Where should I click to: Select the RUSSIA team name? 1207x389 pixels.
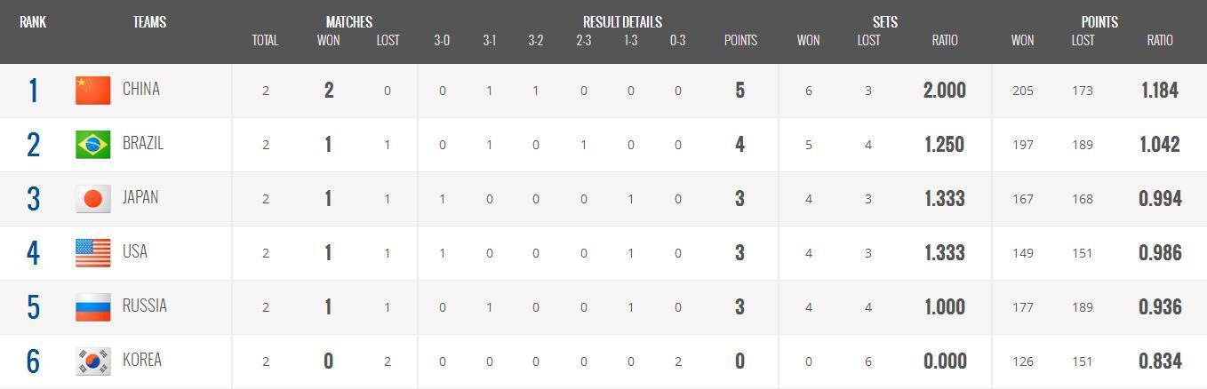pos(144,306)
